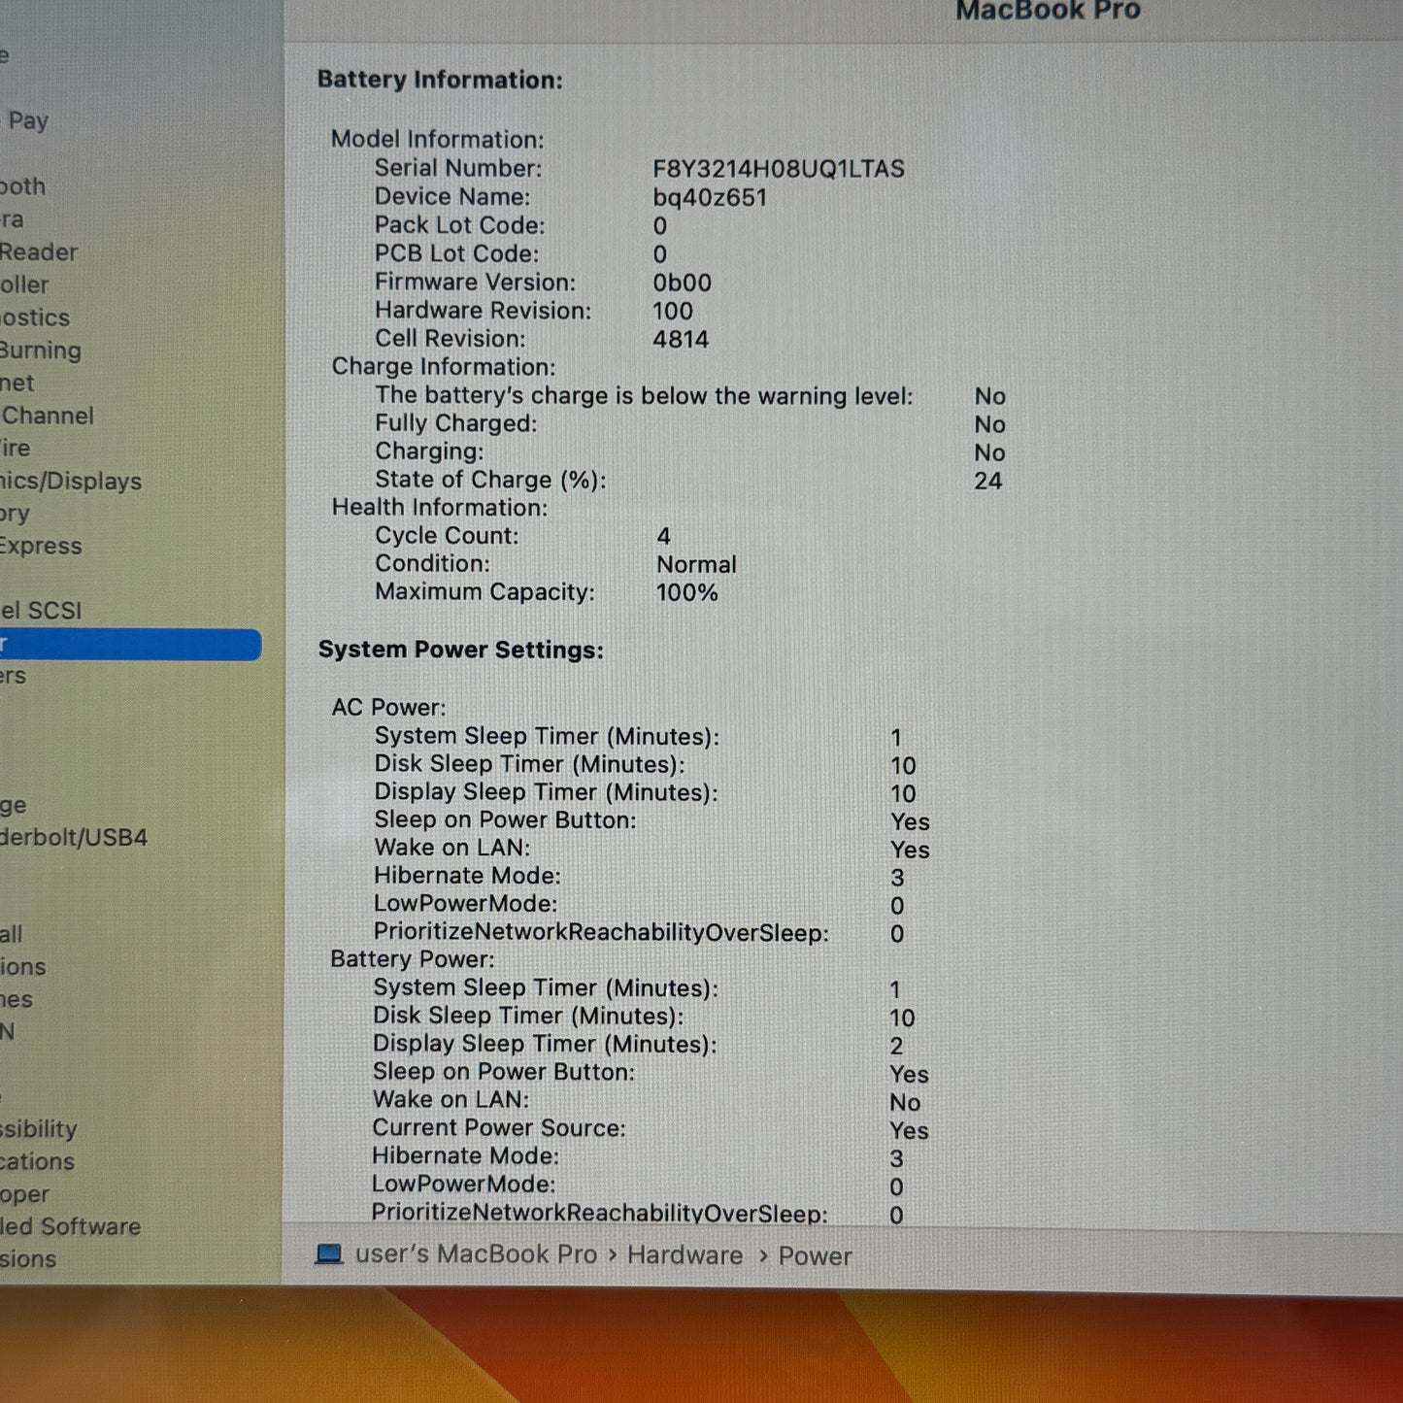Select the Apple Pay sidebar item

pyautogui.click(x=24, y=120)
